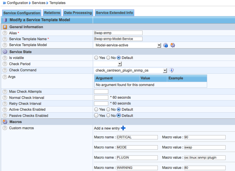Click the info icon next to Check Command

[172, 70]
